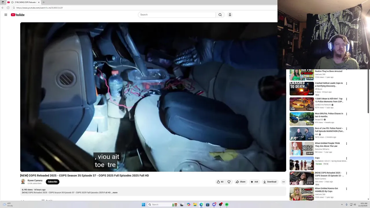The width and height of the screenshot is (370, 208).
Task: Click the Try now badge under Cops
Action: 318,164
